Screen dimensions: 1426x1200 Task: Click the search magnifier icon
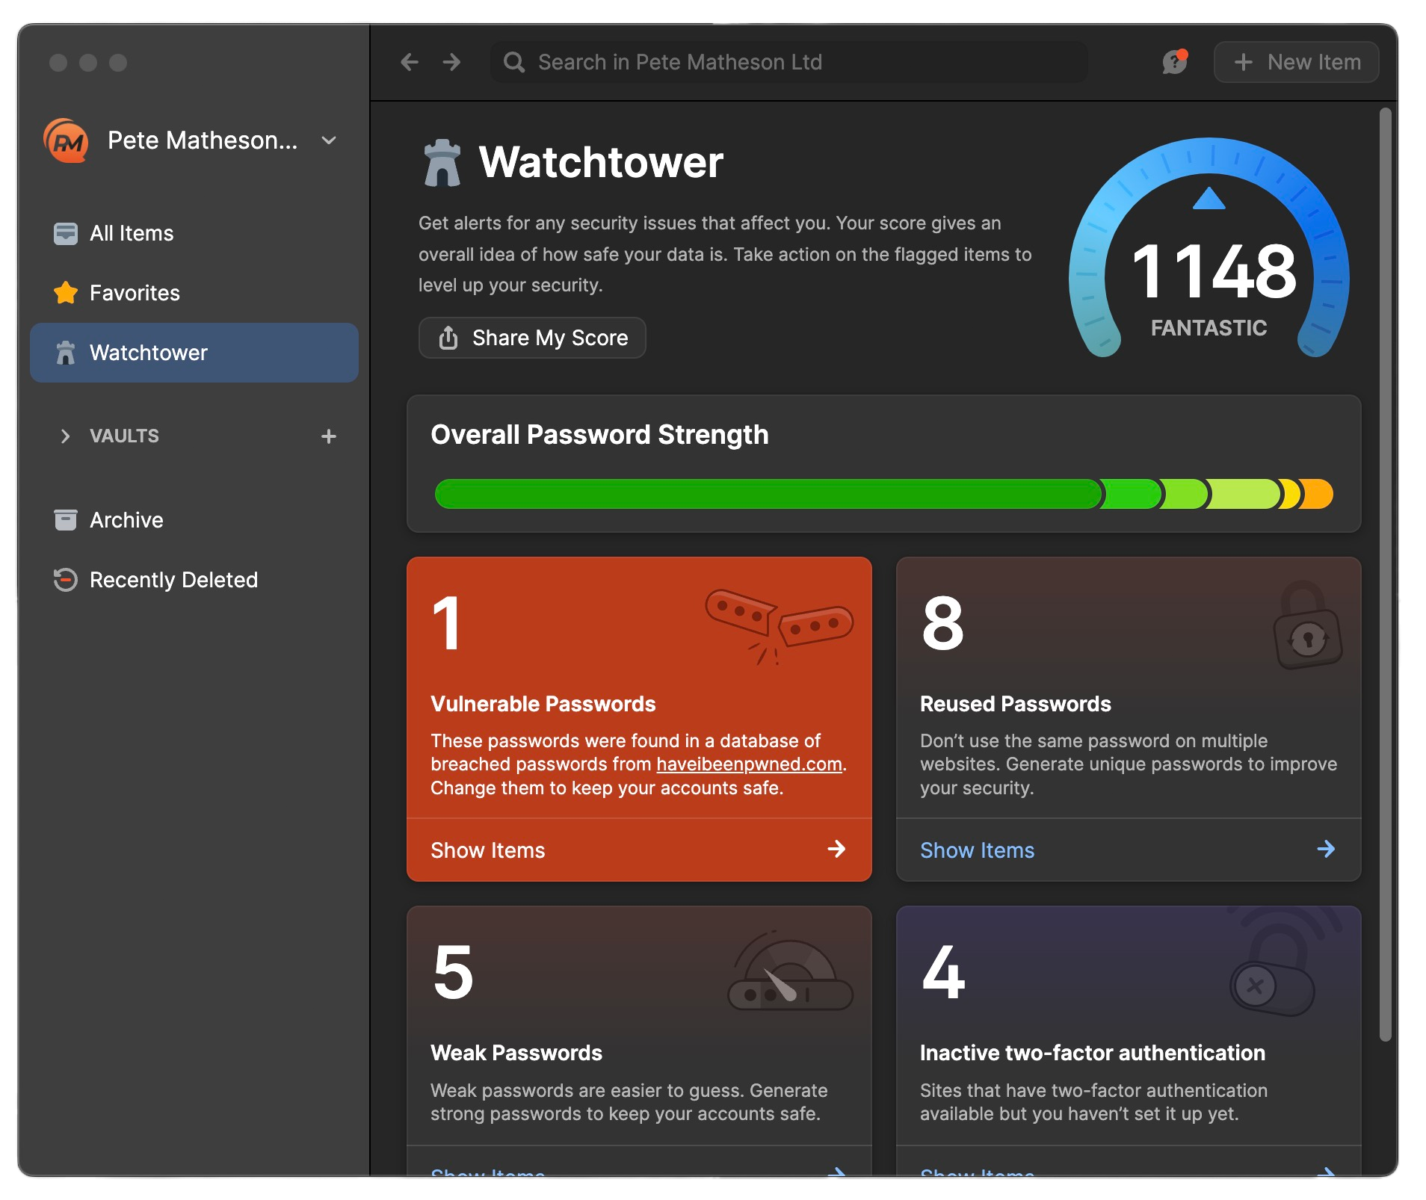pos(514,62)
